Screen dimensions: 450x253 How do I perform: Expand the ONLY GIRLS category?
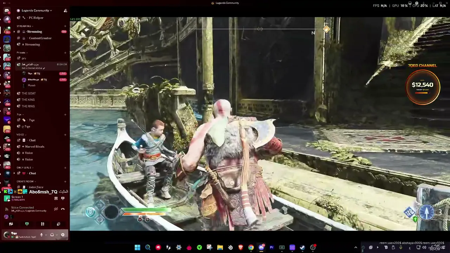pos(25,168)
